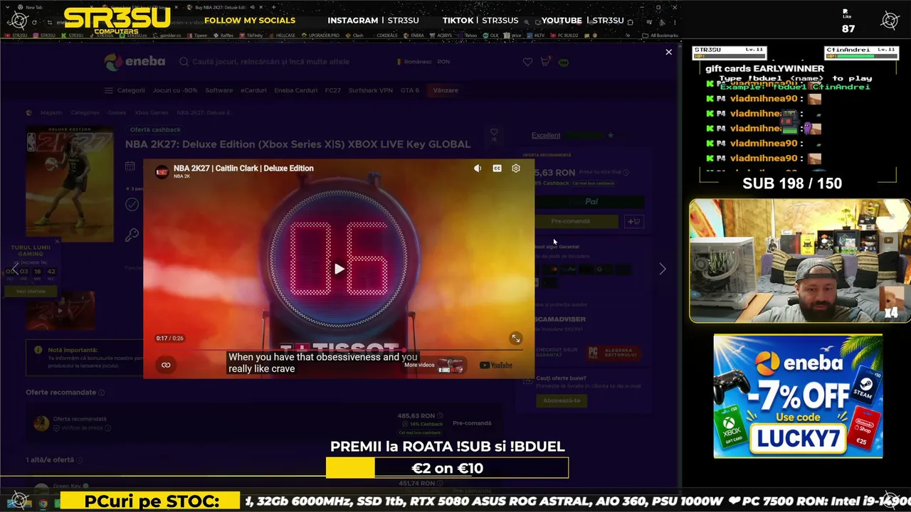Copy the video link with chain icon

[x=166, y=365]
